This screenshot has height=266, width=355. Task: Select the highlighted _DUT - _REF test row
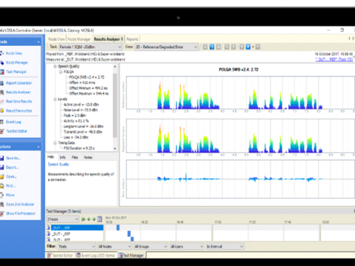point(77,228)
